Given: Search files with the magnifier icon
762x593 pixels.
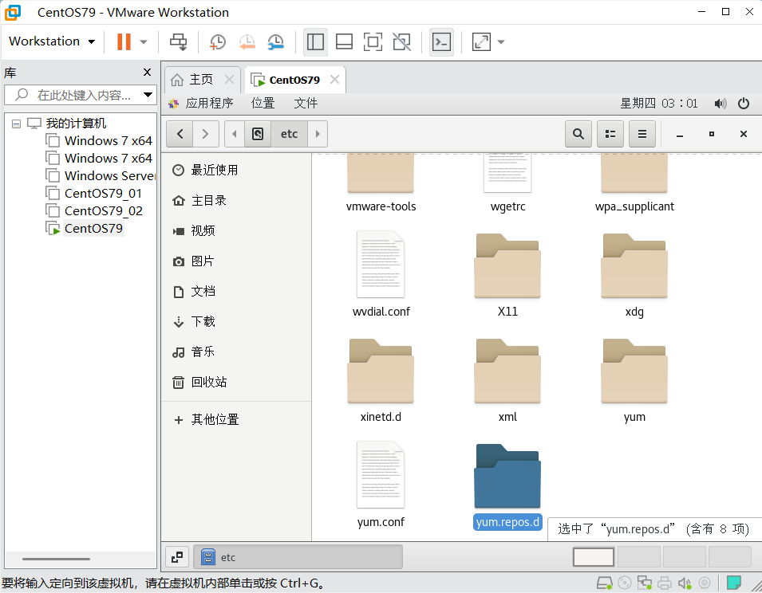Looking at the screenshot, I should 578,134.
